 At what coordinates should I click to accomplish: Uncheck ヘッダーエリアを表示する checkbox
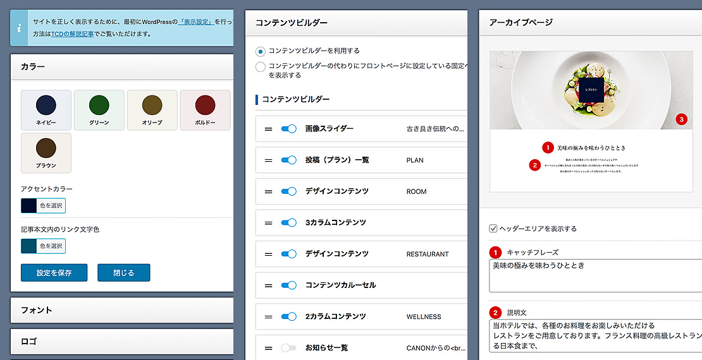click(493, 229)
